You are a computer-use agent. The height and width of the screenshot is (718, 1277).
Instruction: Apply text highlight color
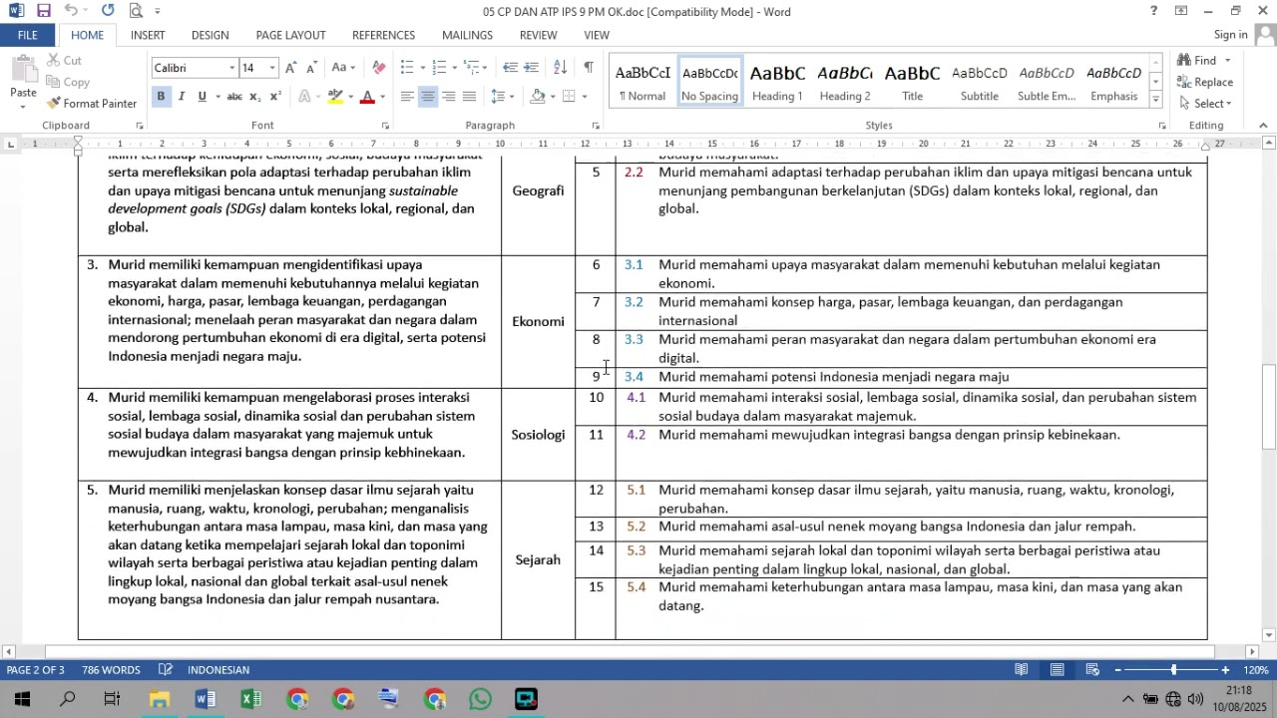(x=335, y=97)
